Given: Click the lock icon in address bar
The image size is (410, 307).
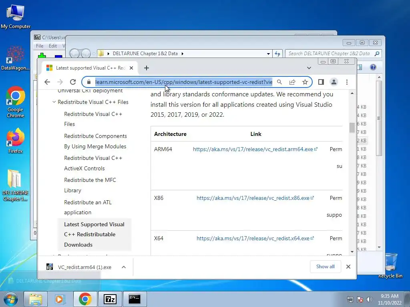Looking at the screenshot, I should (x=89, y=82).
